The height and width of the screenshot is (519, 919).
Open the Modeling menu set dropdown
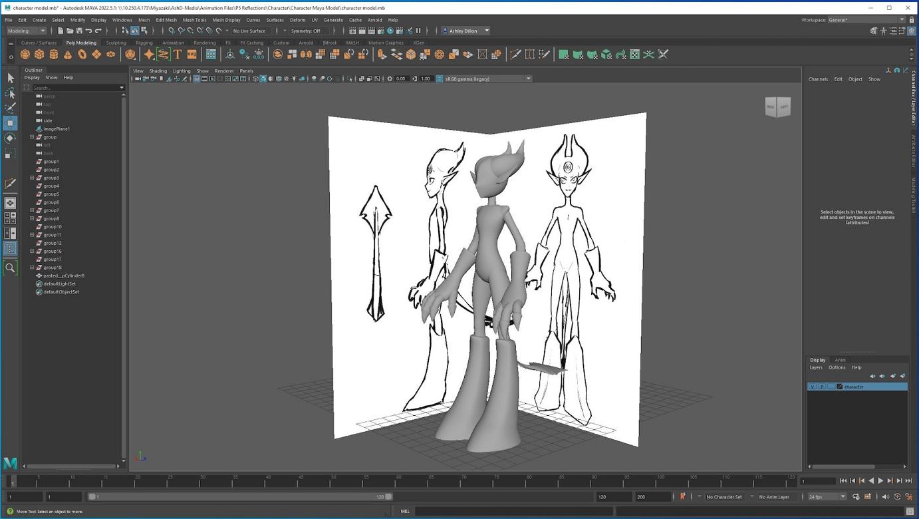[x=26, y=31]
